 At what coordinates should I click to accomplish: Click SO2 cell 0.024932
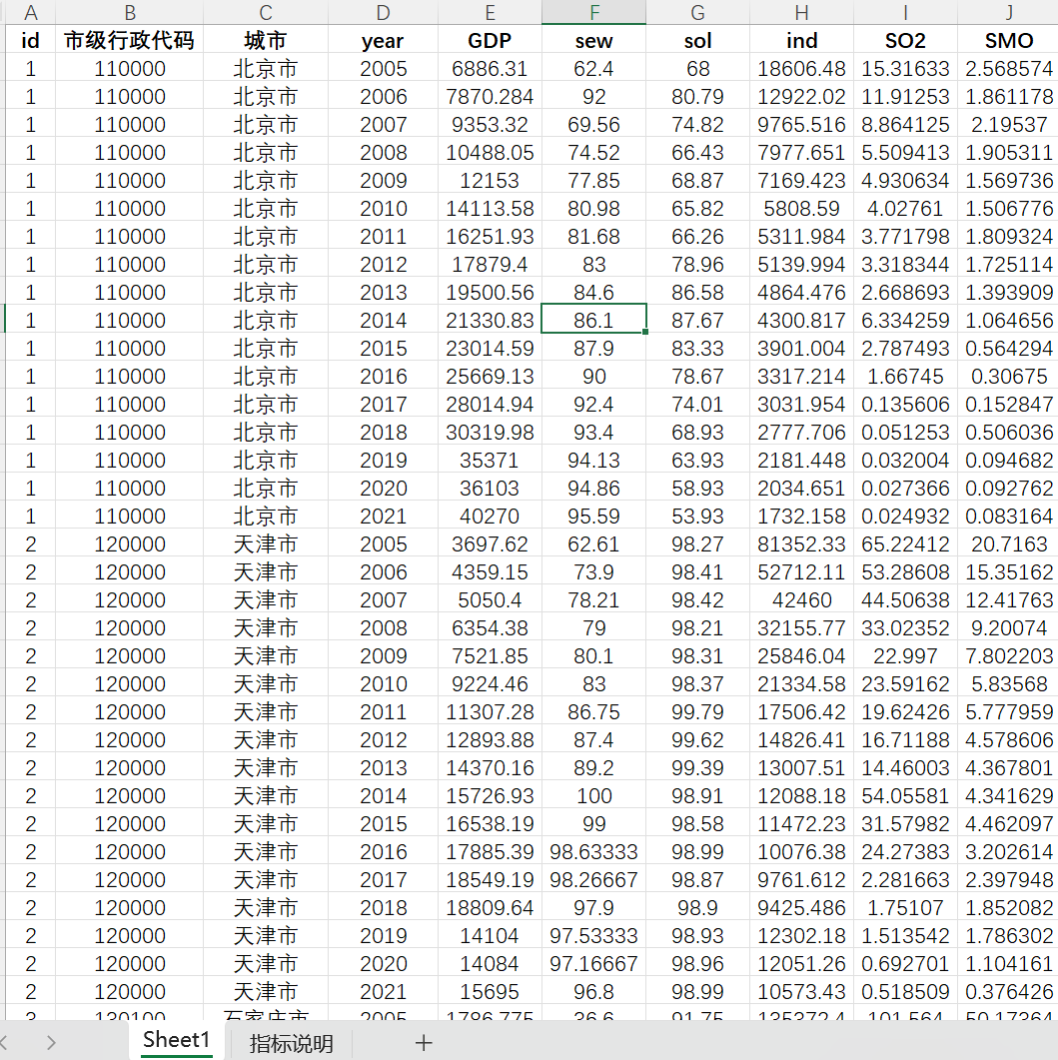(x=906, y=516)
